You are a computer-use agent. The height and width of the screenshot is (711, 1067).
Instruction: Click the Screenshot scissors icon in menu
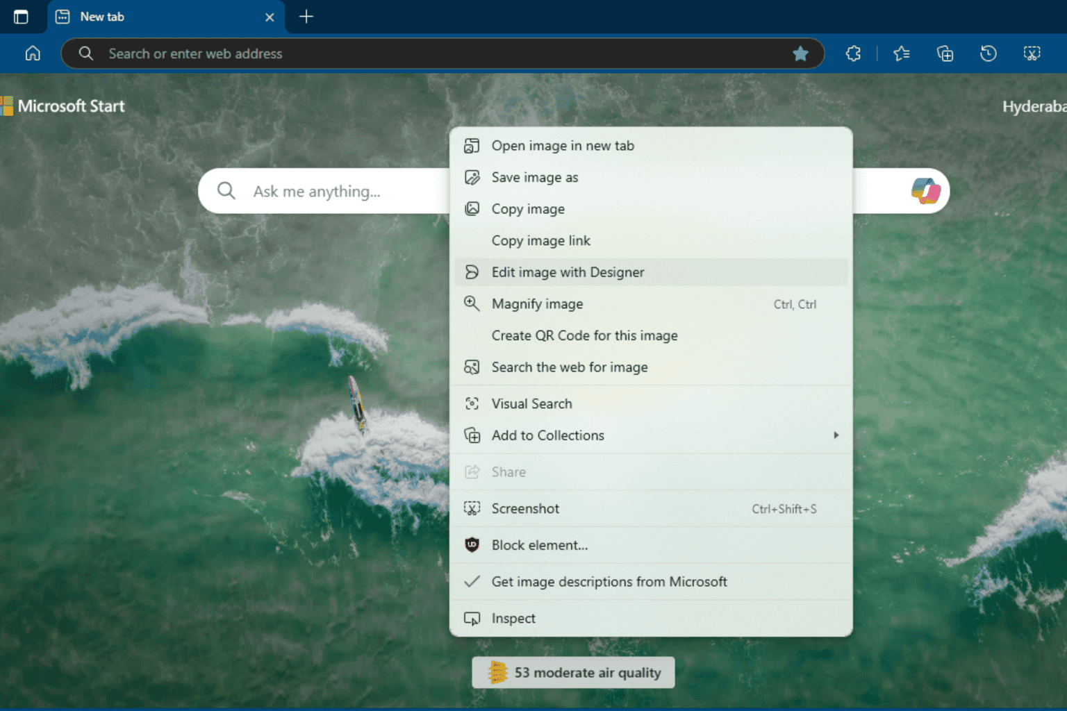coord(472,509)
